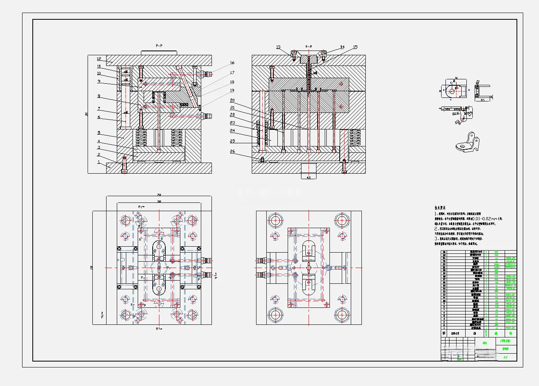Select part callout number 5
The height and width of the screenshot is (386, 539).
click(x=99, y=133)
